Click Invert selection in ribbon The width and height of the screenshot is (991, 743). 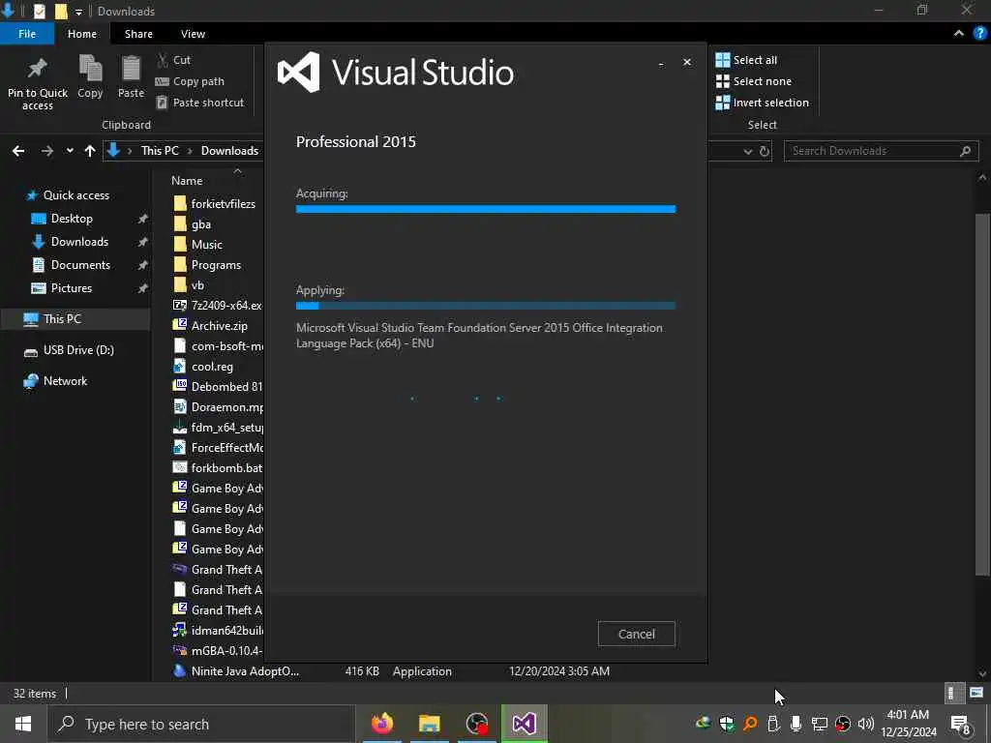coord(763,103)
